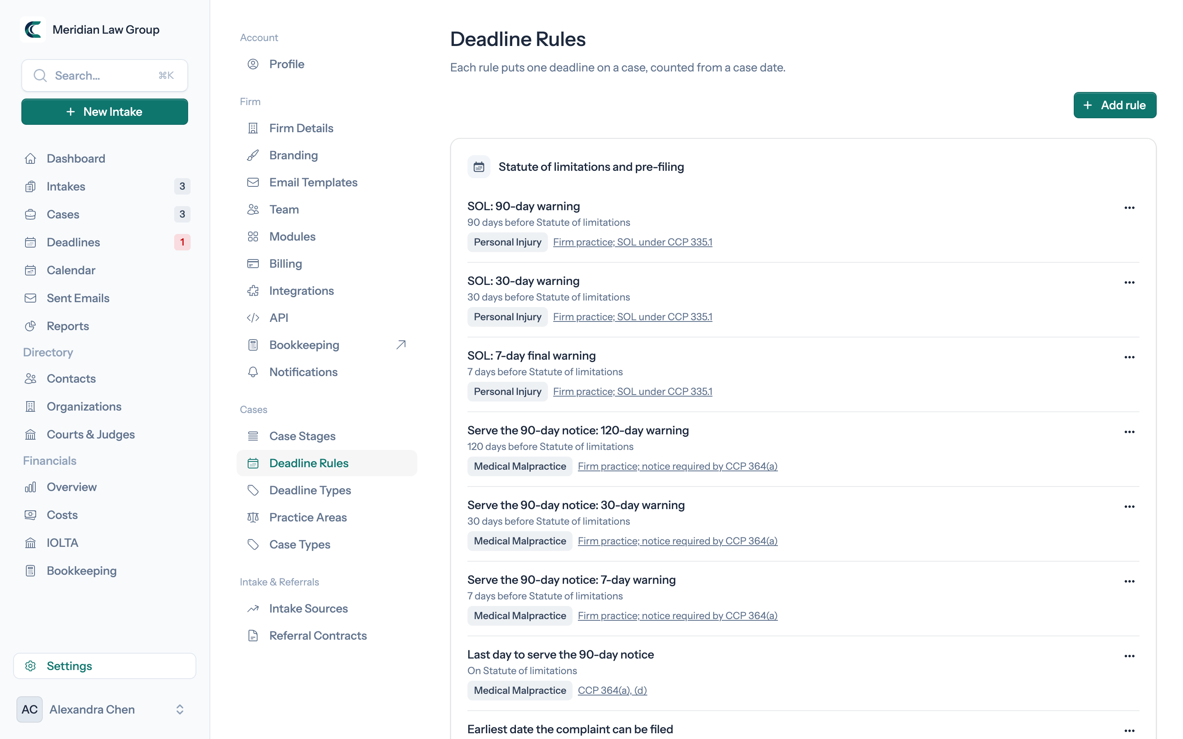
Task: Open SOL 90-day warning CCP 335.1 link
Action: 633,242
